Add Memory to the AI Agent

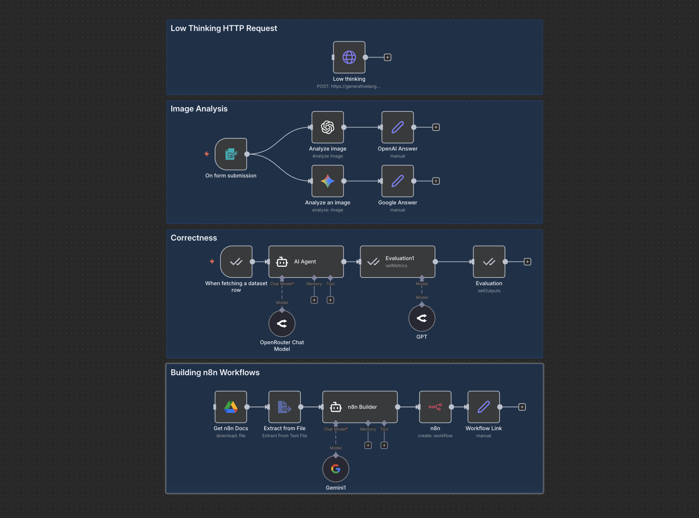coord(314,300)
